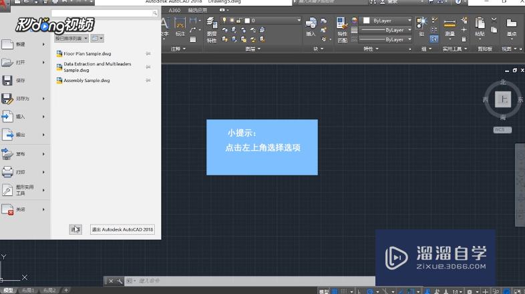Choose 保存 (Save) in application menu
This screenshot has width=525, height=294.
point(25,81)
